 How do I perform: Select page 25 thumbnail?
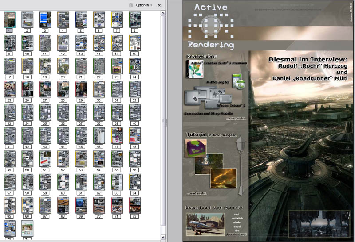[9, 89]
